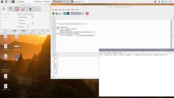
Task: Open the text editor Search menu
Action: pos(109,53)
